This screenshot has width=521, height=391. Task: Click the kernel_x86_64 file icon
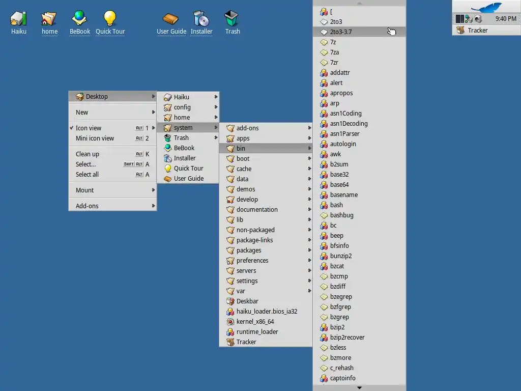[x=230, y=322]
